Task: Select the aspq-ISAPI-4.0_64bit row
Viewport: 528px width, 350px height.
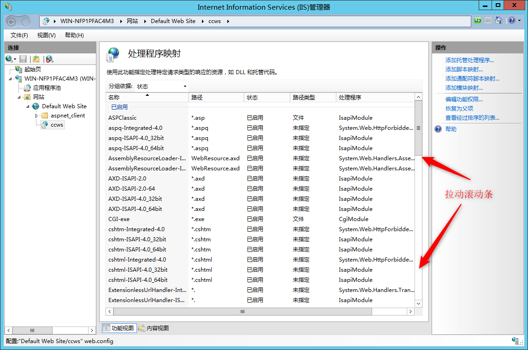Action: [260, 148]
